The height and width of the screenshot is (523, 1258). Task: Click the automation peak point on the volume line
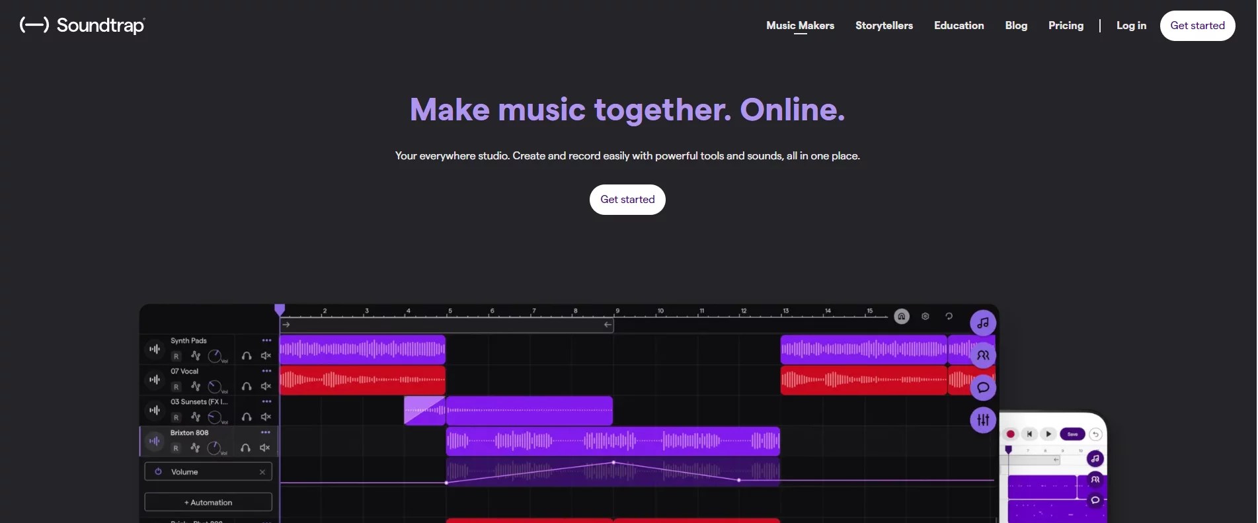pos(613,462)
